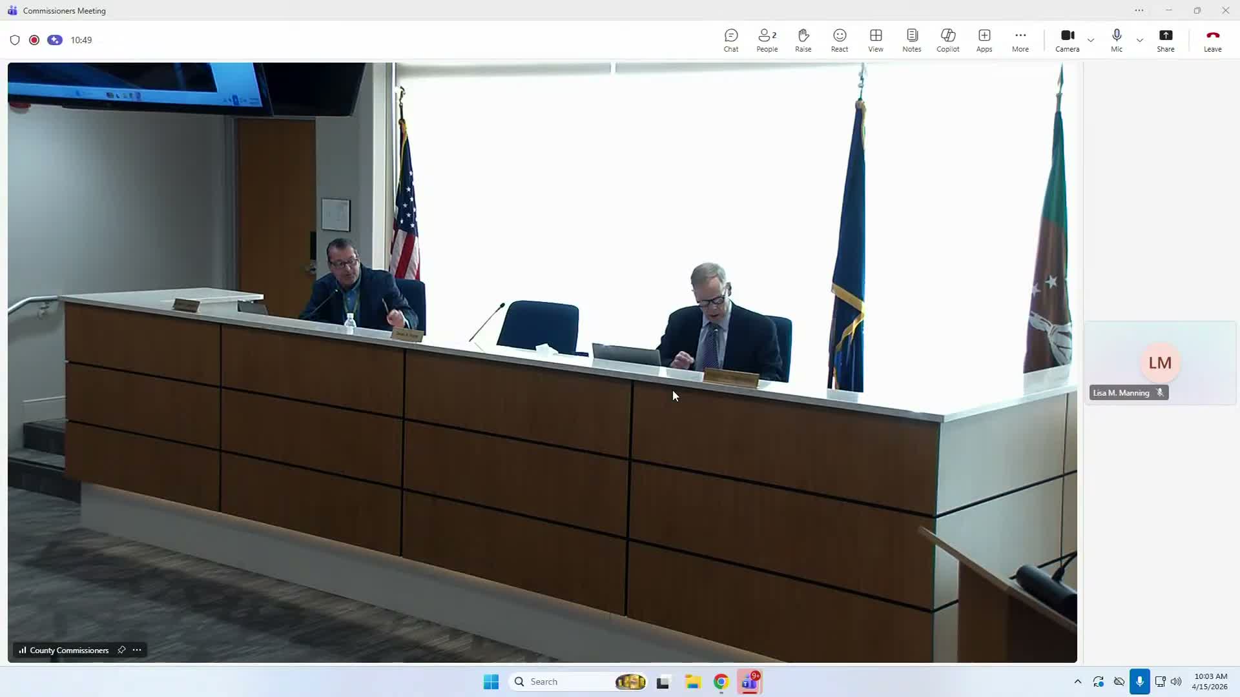This screenshot has width=1240, height=697.
Task: Click the OneDrive cloud tray icon
Action: click(x=1119, y=682)
